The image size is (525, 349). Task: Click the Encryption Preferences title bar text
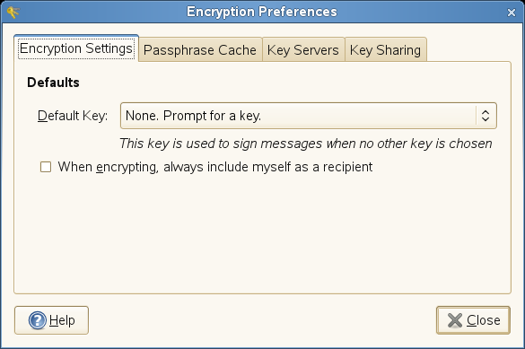[262, 12]
